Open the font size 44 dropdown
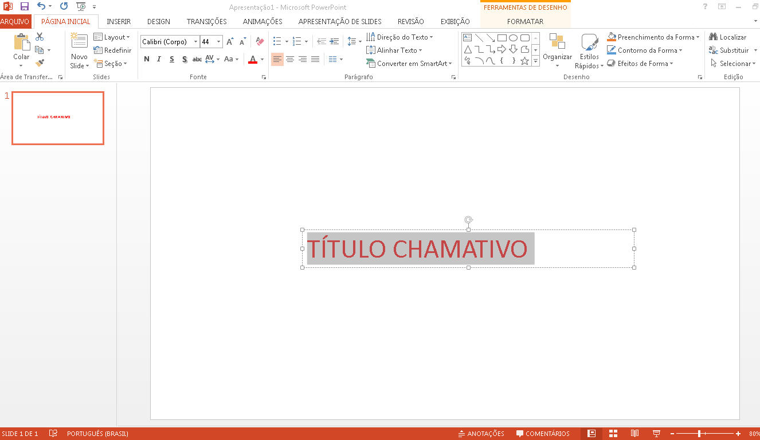The image size is (760, 440). tap(219, 42)
